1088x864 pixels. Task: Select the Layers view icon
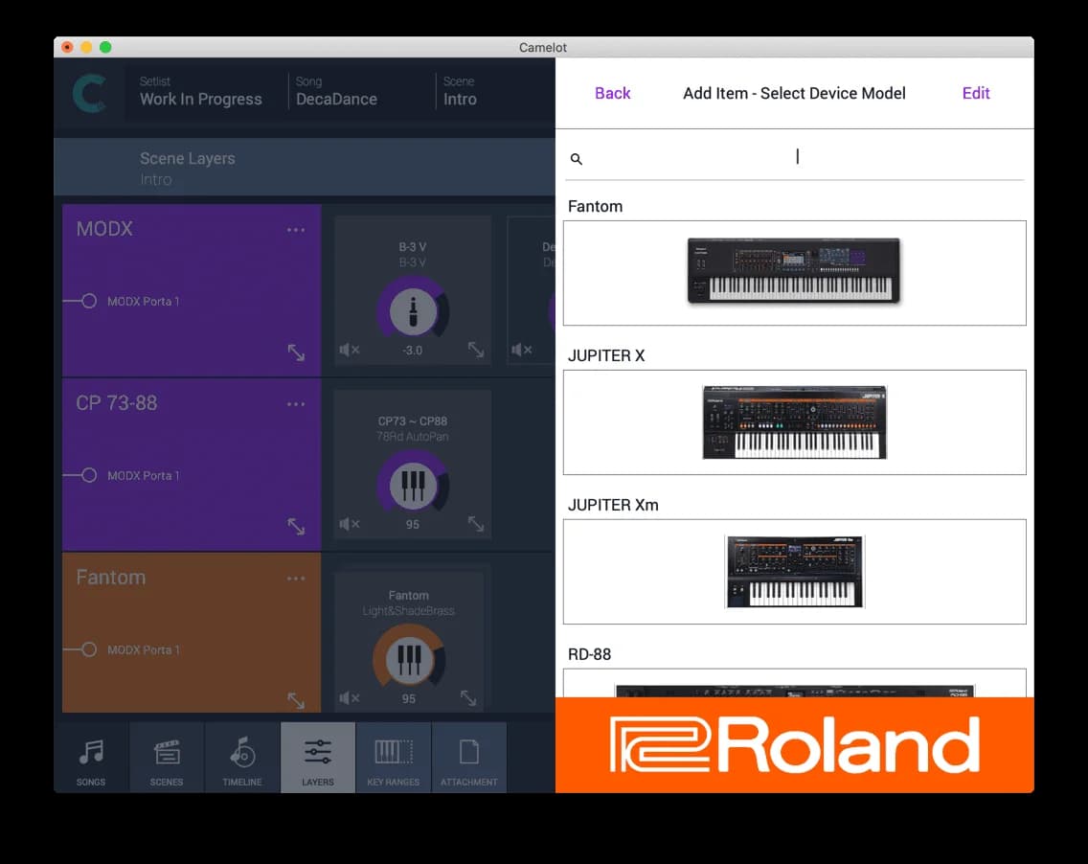[x=317, y=758]
